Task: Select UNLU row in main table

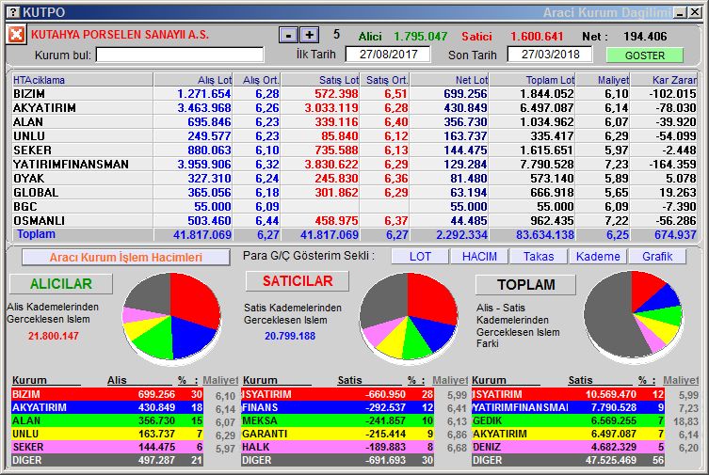Action: 354,135
